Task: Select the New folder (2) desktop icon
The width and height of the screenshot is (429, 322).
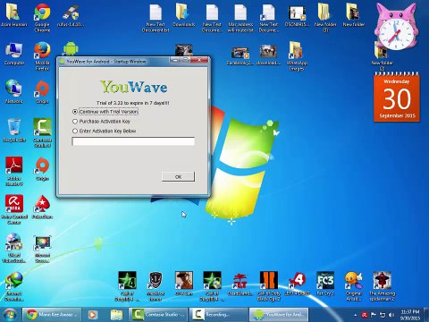Action: (x=382, y=56)
